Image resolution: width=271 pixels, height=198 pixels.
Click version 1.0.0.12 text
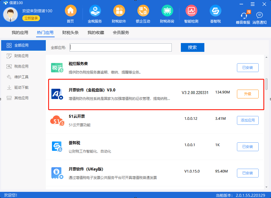tap(191, 119)
